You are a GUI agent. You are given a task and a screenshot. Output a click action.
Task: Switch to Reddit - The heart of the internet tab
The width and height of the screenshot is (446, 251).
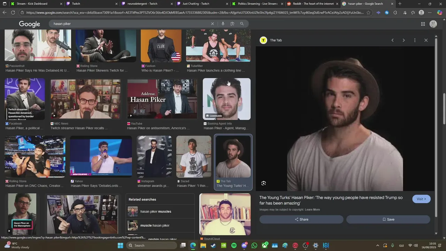point(313,4)
